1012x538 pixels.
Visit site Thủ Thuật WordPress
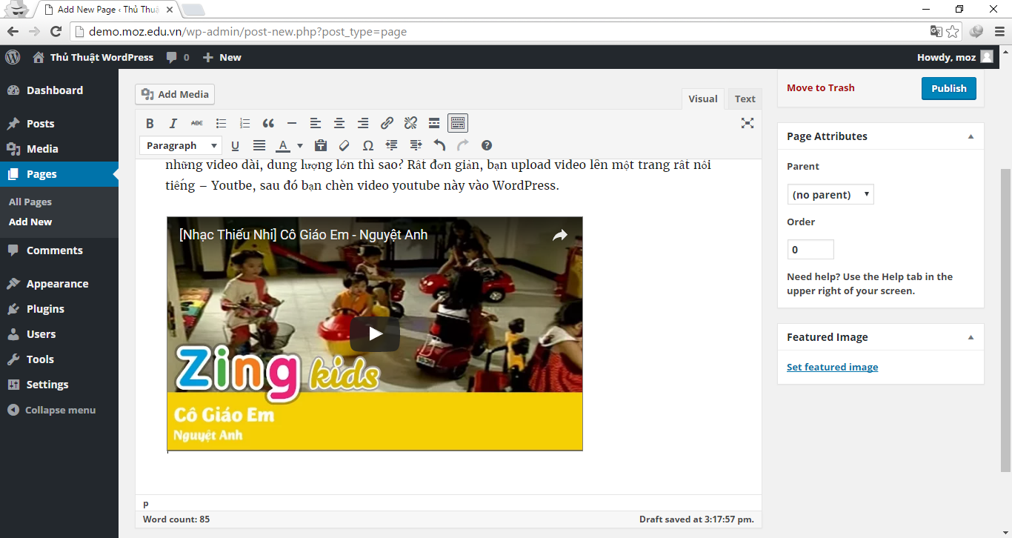[x=93, y=57]
